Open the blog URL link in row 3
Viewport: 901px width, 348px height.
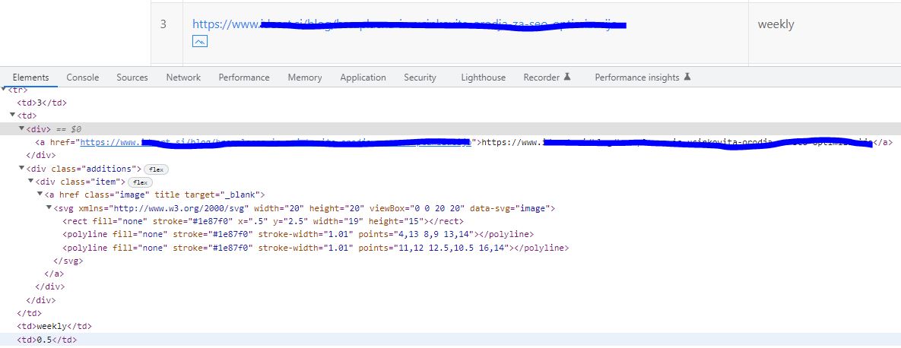click(409, 24)
